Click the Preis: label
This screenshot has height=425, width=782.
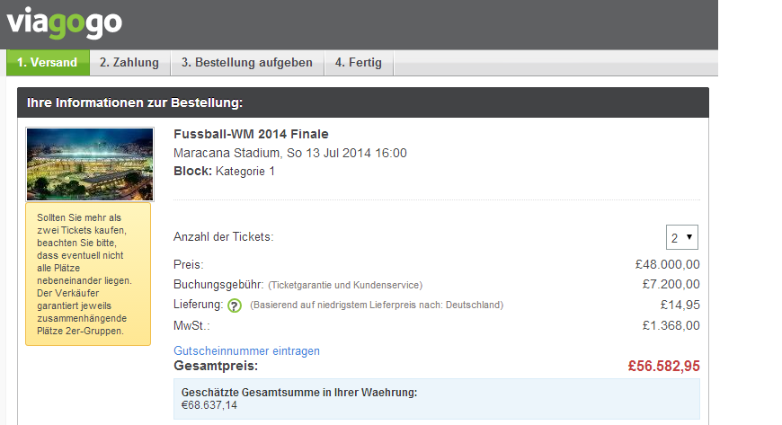pos(189,264)
